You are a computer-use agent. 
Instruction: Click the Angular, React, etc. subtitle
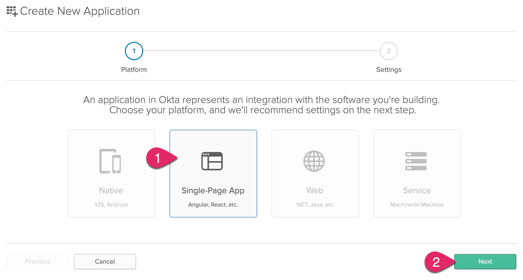[213, 205]
